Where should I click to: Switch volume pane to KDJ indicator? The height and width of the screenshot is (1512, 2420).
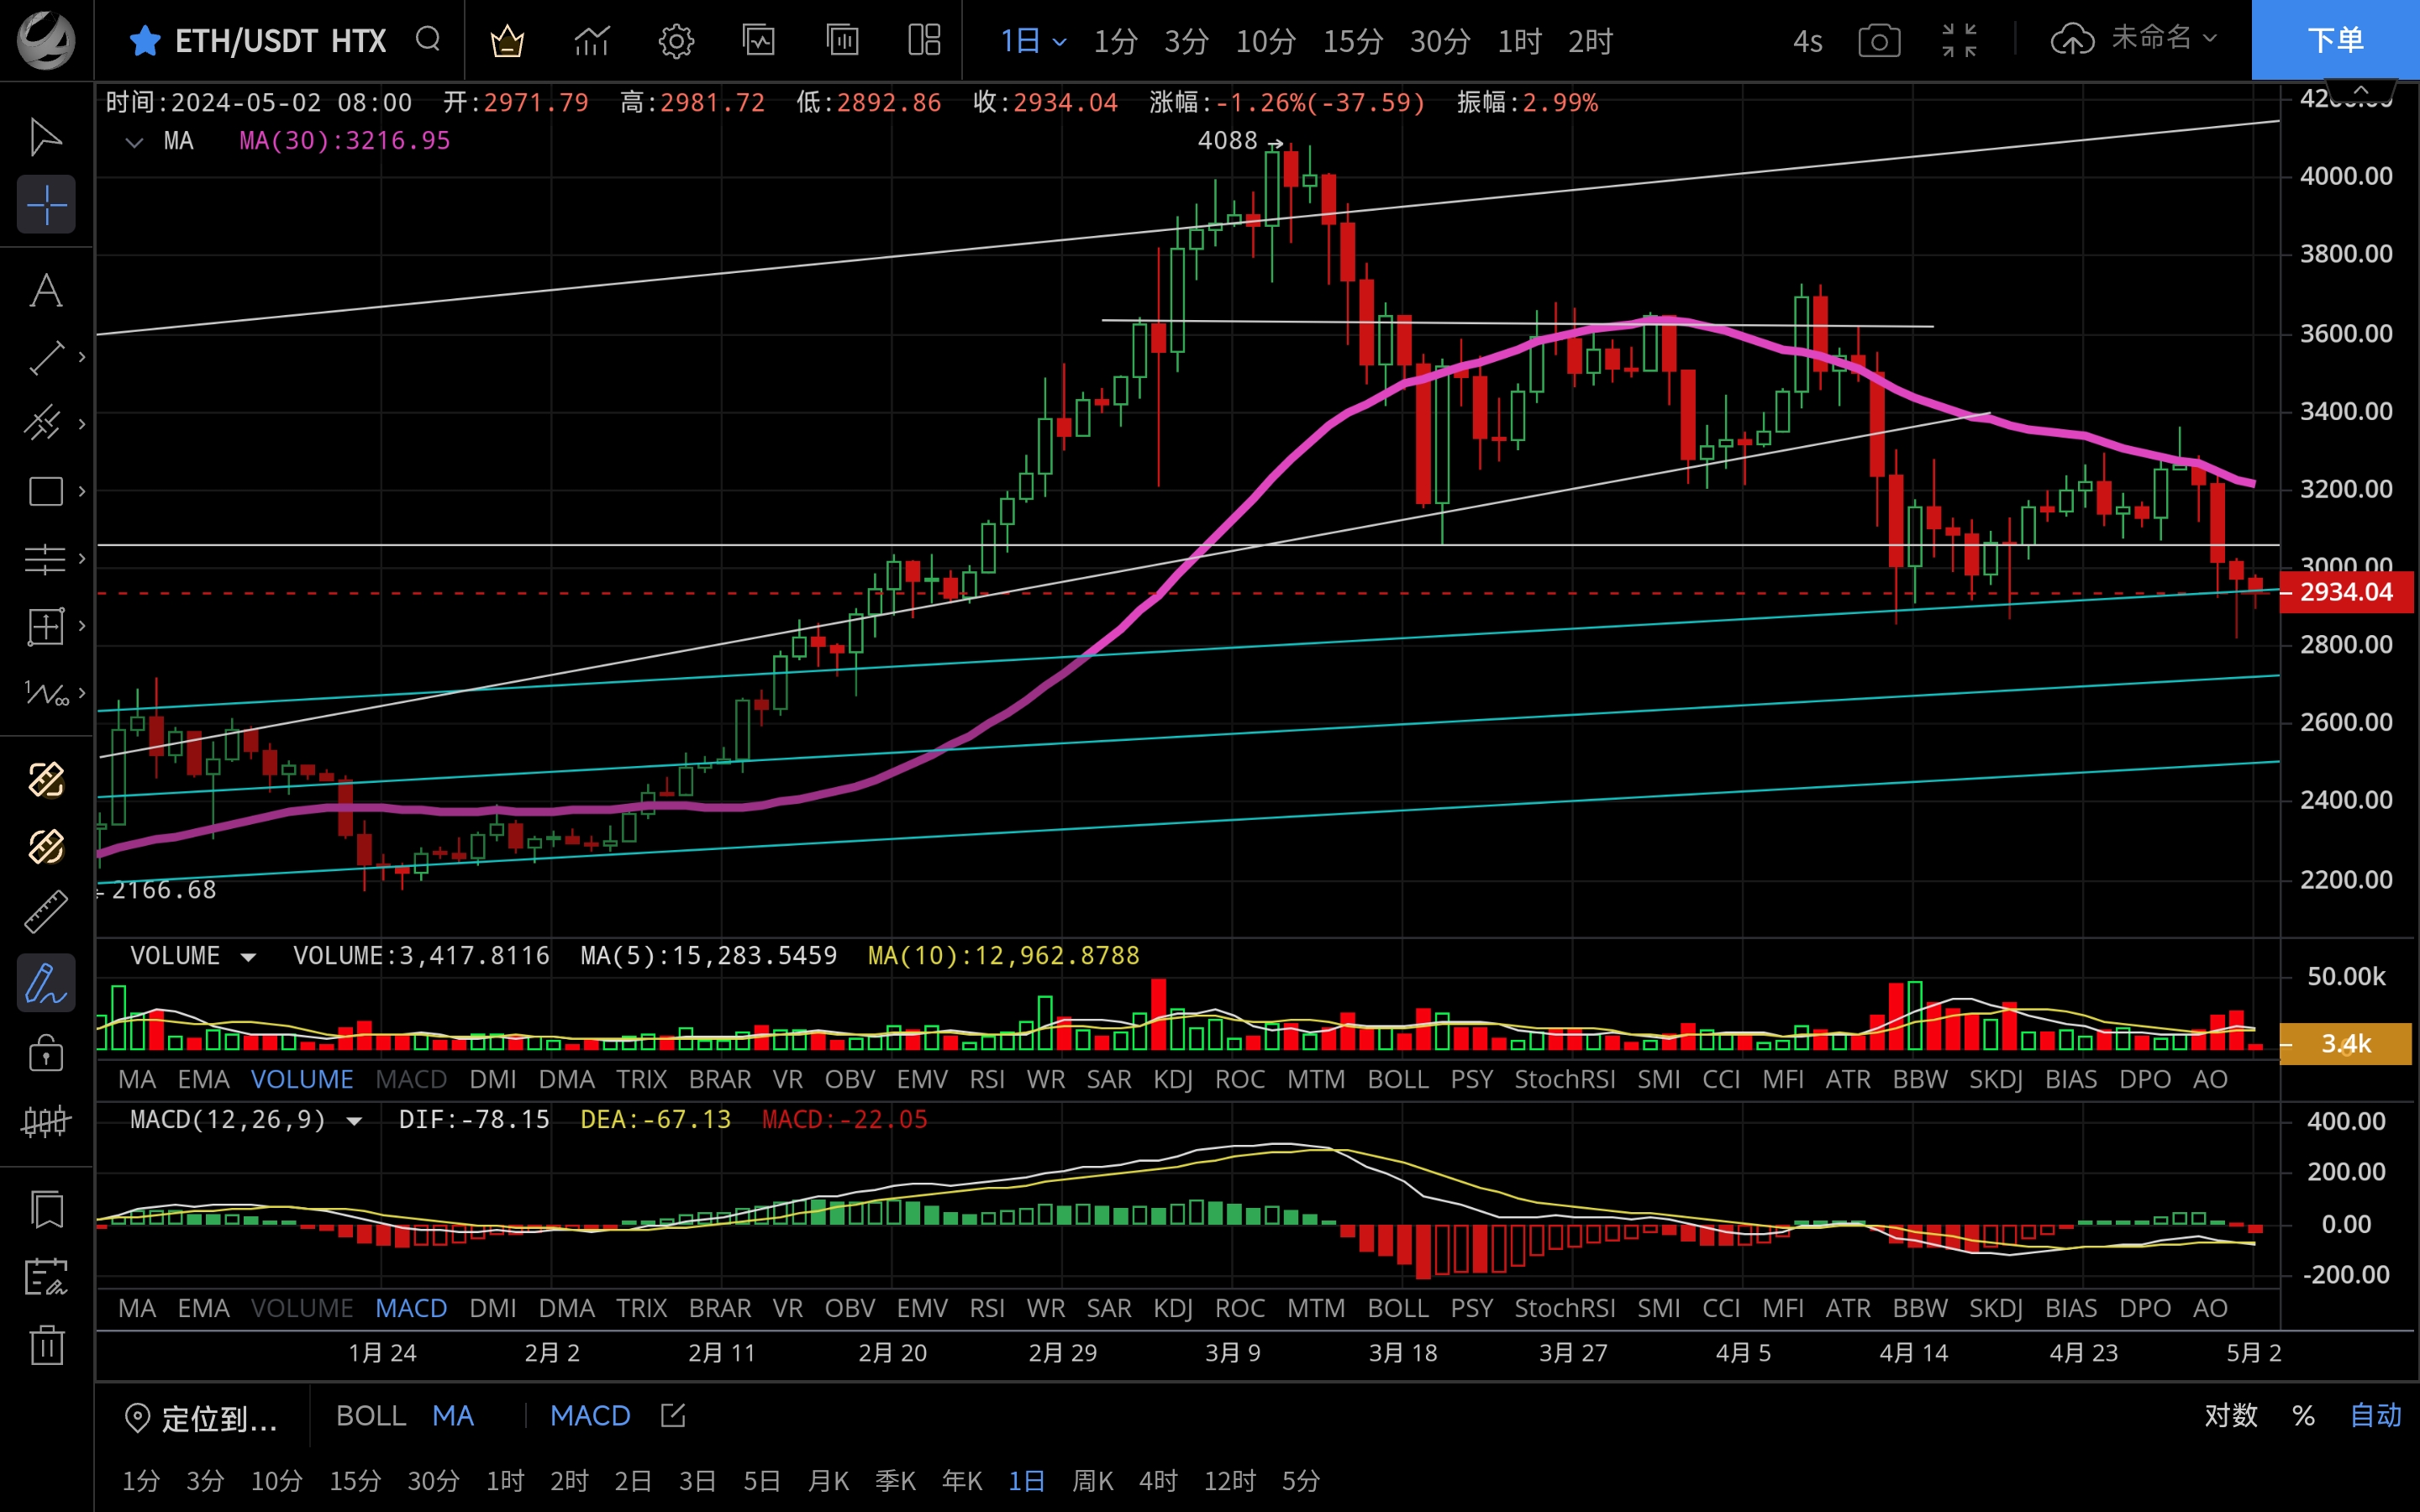[1172, 1079]
